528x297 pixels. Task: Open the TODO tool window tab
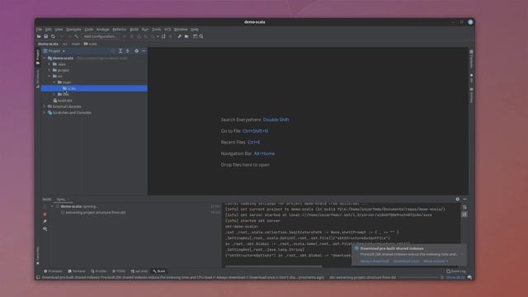tap(119, 271)
